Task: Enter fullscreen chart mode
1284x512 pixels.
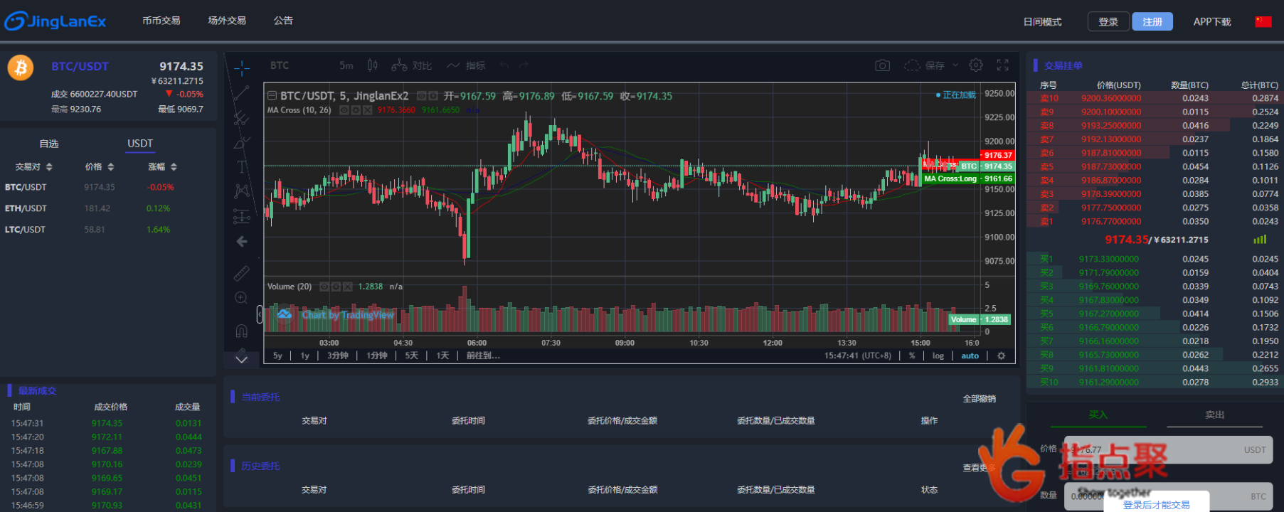Action: 1002,65
